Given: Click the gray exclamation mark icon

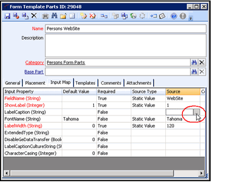Looking at the screenshot, I should (x=183, y=16).
